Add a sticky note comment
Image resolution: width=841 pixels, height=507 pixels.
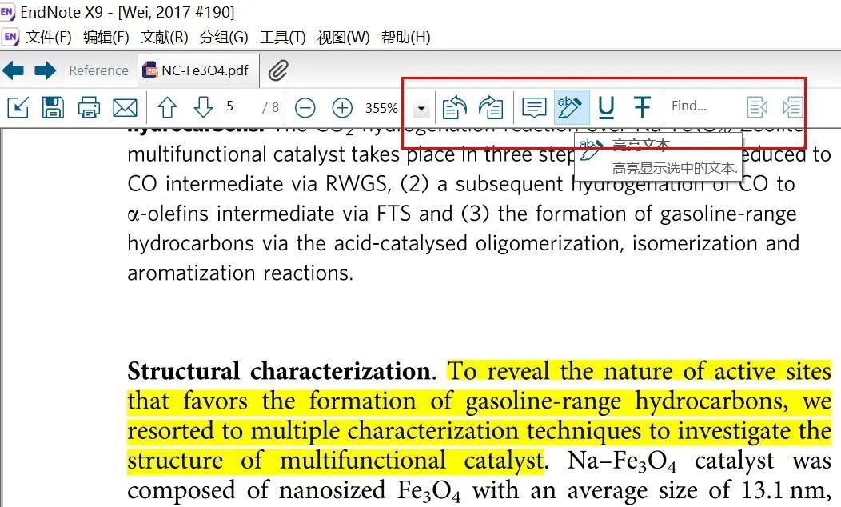coord(534,107)
